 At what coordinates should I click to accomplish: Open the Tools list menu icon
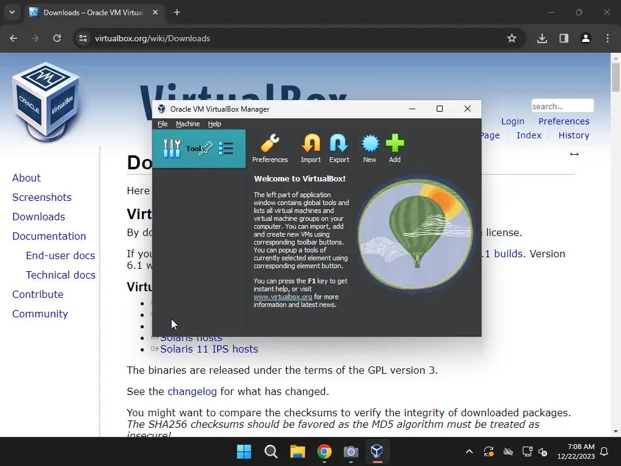(x=226, y=149)
